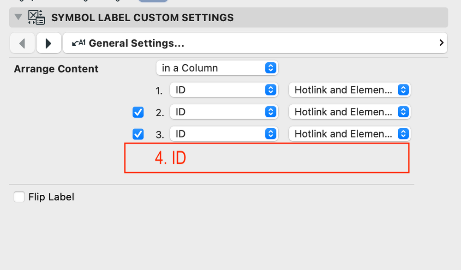The width and height of the screenshot is (461, 270).
Task: Click the symbol label icon in header
Action: tap(36, 18)
